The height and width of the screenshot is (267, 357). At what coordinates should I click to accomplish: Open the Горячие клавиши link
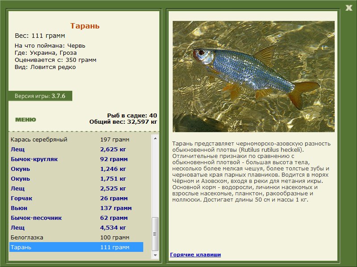pos(195,255)
